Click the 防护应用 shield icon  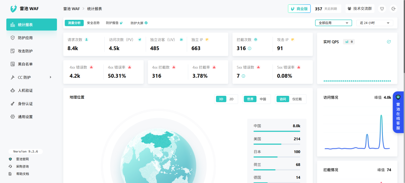coord(12,38)
